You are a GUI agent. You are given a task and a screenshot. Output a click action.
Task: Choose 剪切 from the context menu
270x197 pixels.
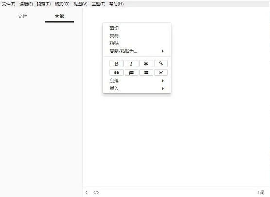(x=137, y=28)
